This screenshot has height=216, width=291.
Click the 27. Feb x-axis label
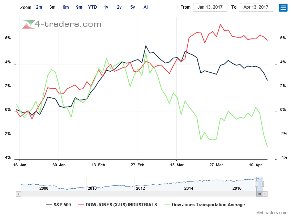click(137, 165)
